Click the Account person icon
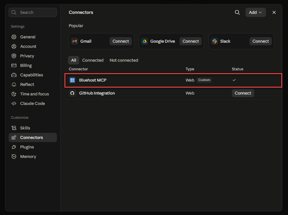 (x=14, y=46)
